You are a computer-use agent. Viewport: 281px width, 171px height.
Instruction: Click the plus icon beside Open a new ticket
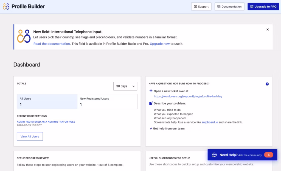click(x=151, y=91)
